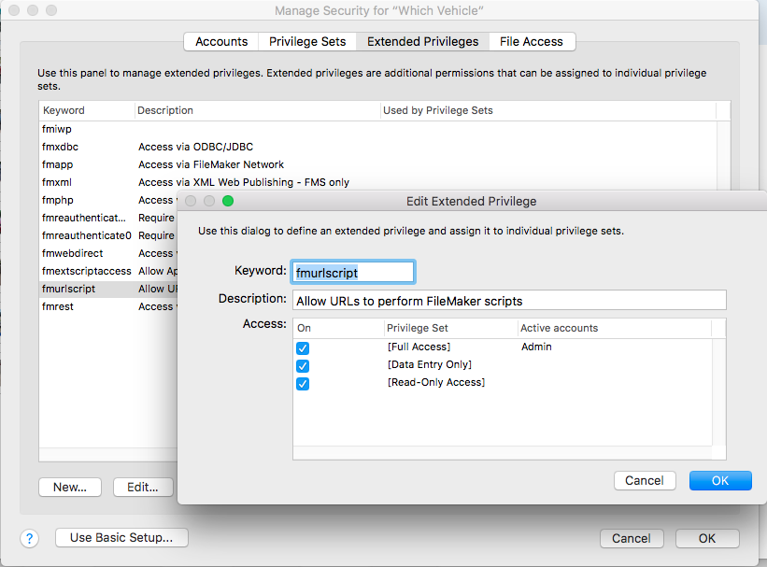
Task: Select the Extended Privileges tab
Action: (422, 41)
